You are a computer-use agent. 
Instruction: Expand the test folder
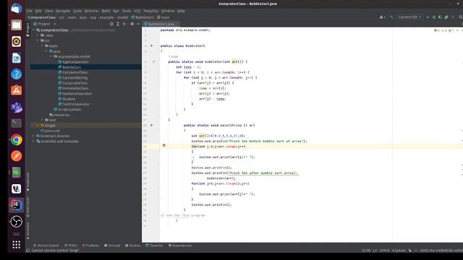coord(42,120)
